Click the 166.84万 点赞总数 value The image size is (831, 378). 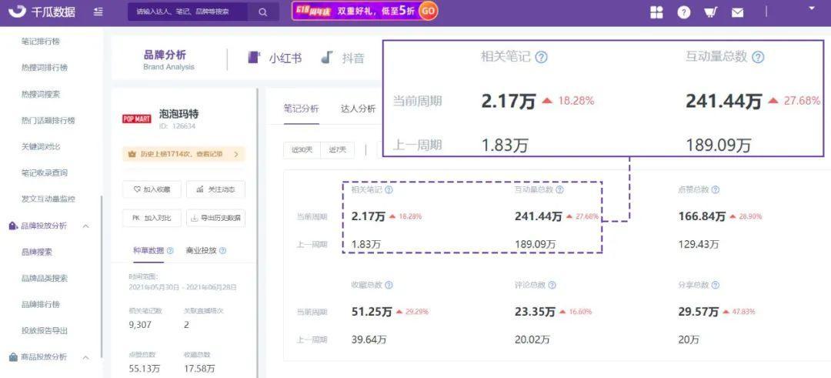(702, 216)
